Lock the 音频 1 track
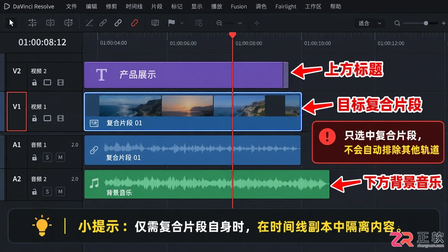This screenshot has height=252, width=448. pos(35,157)
